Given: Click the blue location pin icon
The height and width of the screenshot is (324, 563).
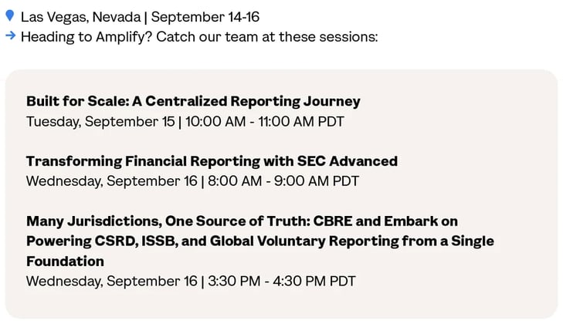Looking at the screenshot, I should [x=10, y=15].
